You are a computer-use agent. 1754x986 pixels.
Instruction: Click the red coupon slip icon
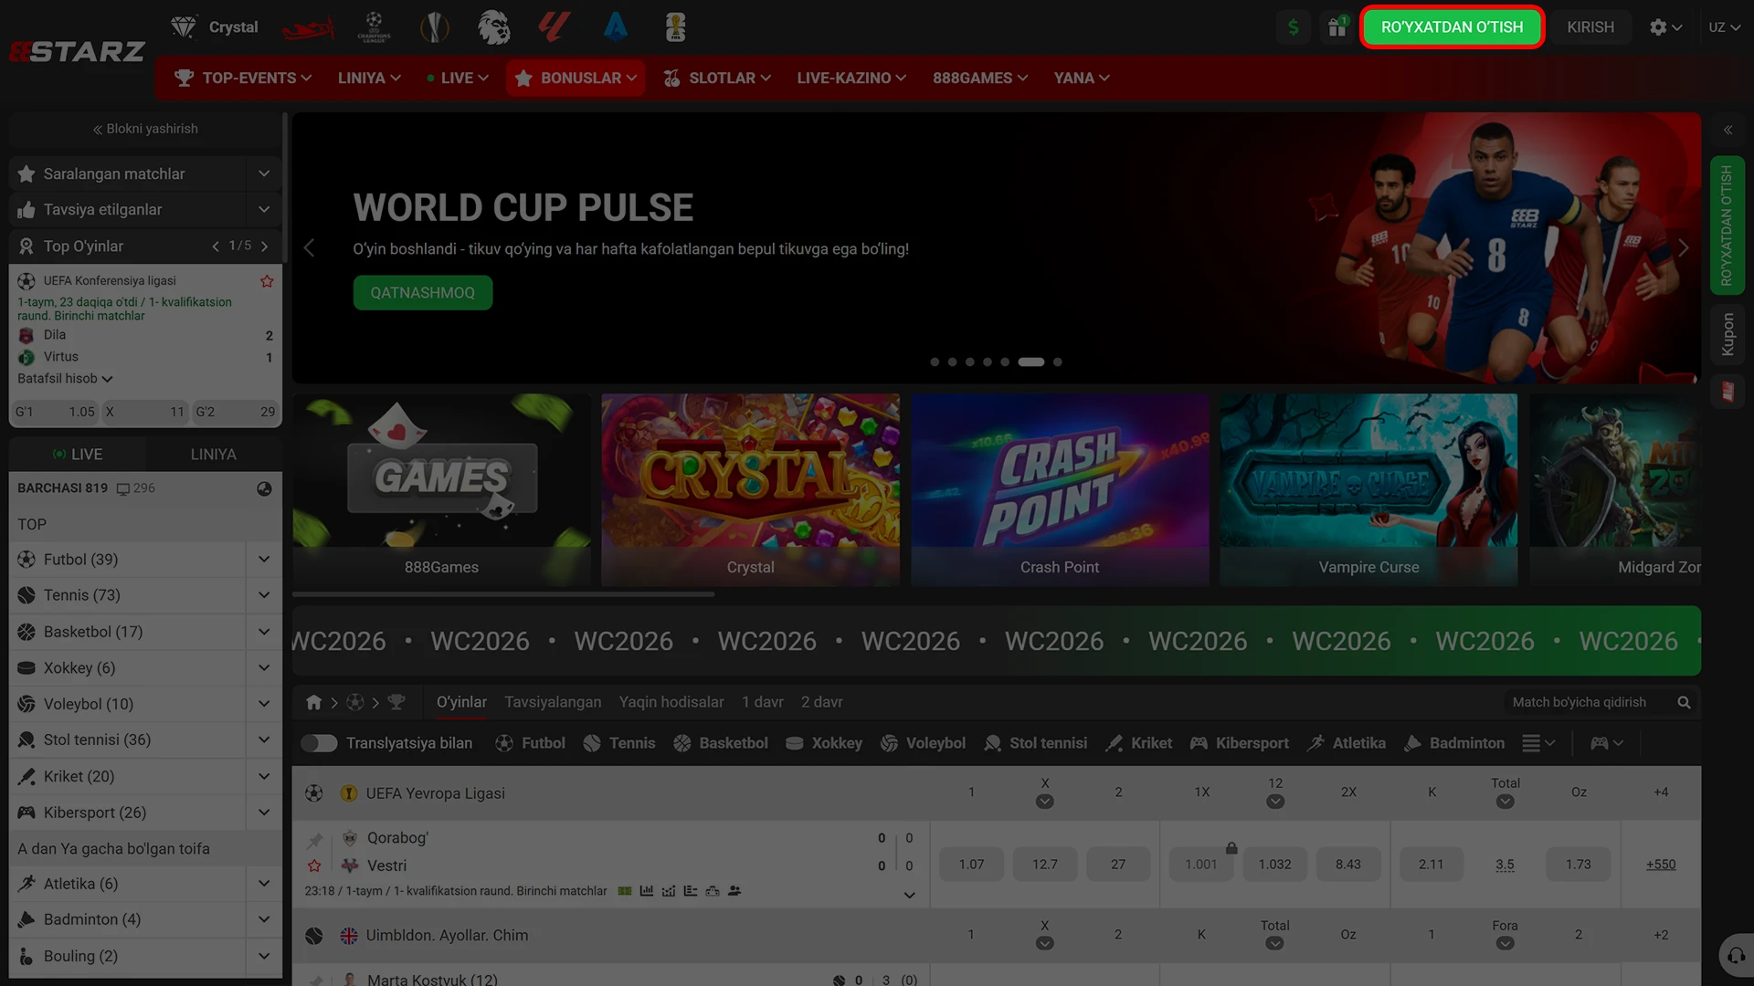(1728, 392)
